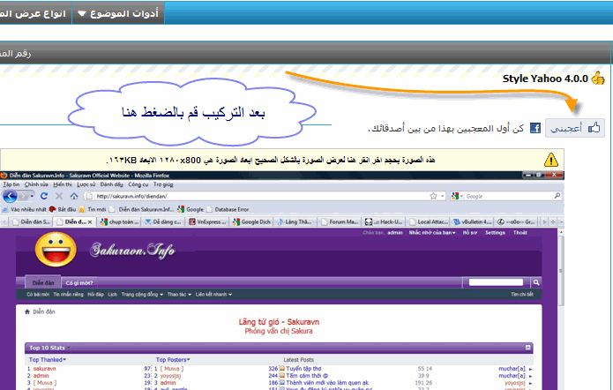
Task: Expand the Top Thanked dropdown
Action: 48,360
